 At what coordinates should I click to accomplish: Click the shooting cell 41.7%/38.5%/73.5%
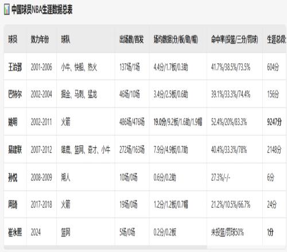point(231,67)
